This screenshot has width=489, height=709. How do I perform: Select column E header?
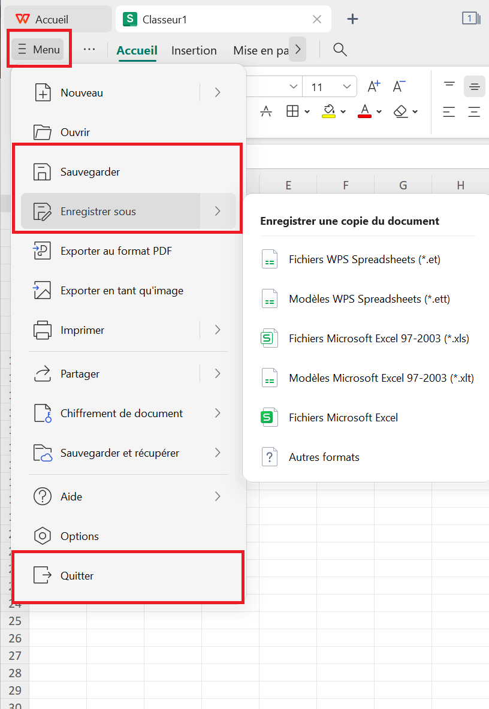[x=288, y=185]
